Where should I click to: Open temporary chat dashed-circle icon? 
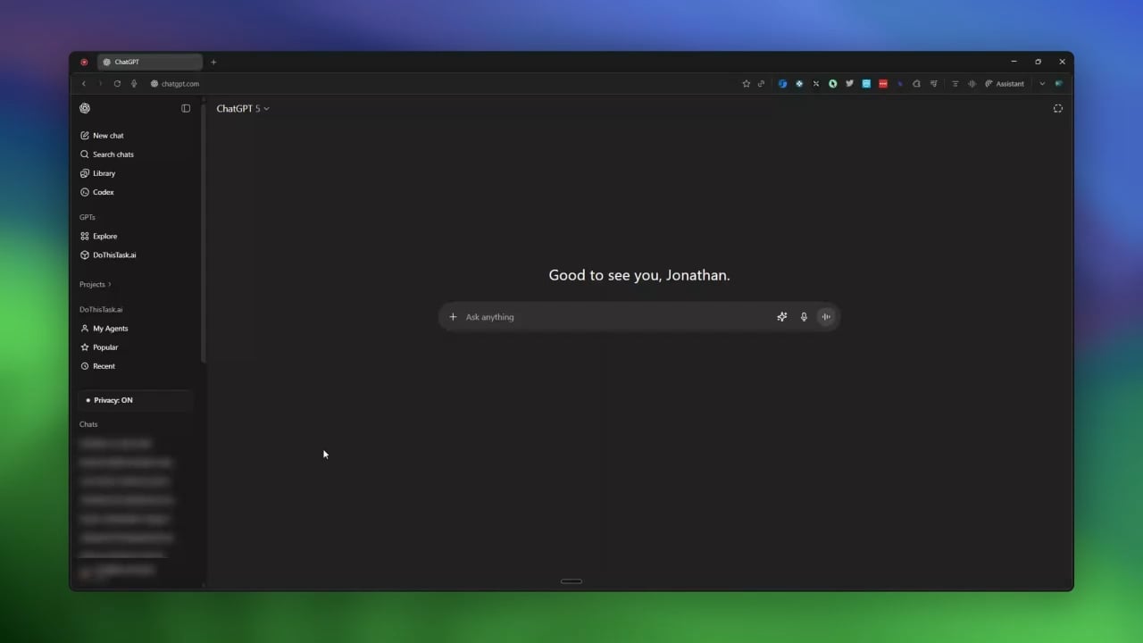pos(1057,109)
